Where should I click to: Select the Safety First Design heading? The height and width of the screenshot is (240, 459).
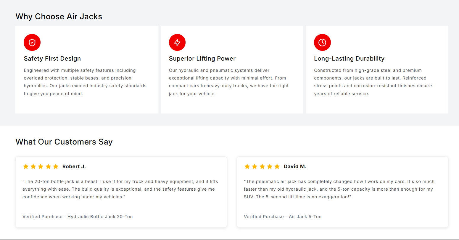[x=52, y=59]
